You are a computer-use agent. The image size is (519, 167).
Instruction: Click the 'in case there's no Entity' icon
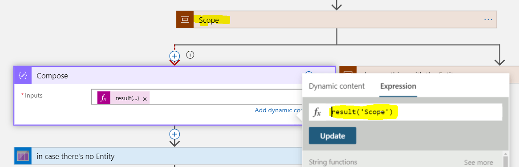[23, 156]
